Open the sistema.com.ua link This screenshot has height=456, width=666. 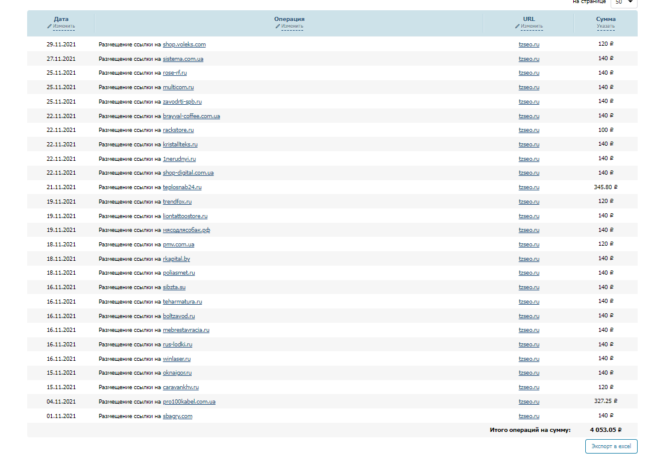pyautogui.click(x=183, y=59)
